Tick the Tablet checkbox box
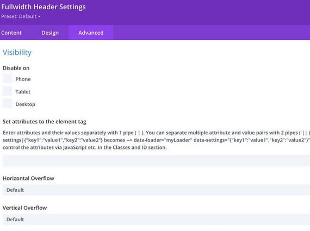The height and width of the screenshot is (231, 310). [7, 91]
